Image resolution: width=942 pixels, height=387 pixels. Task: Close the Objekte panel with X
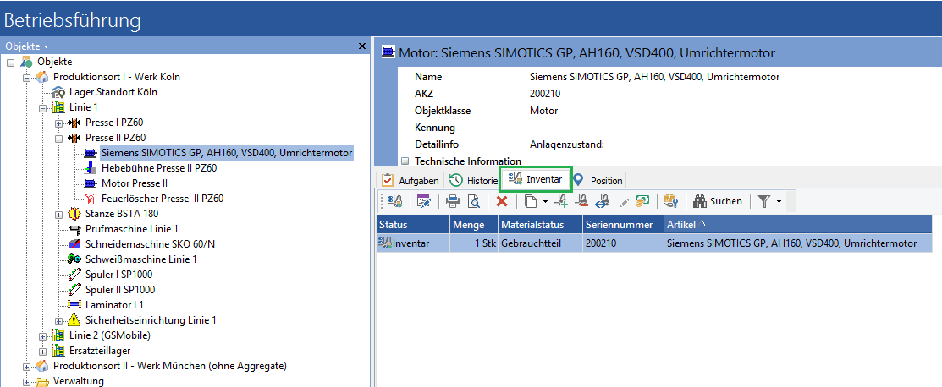[361, 46]
